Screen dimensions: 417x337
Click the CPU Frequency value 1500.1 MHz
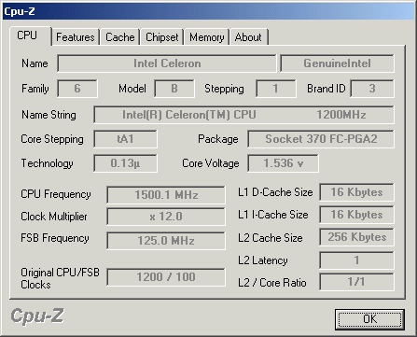click(166, 195)
